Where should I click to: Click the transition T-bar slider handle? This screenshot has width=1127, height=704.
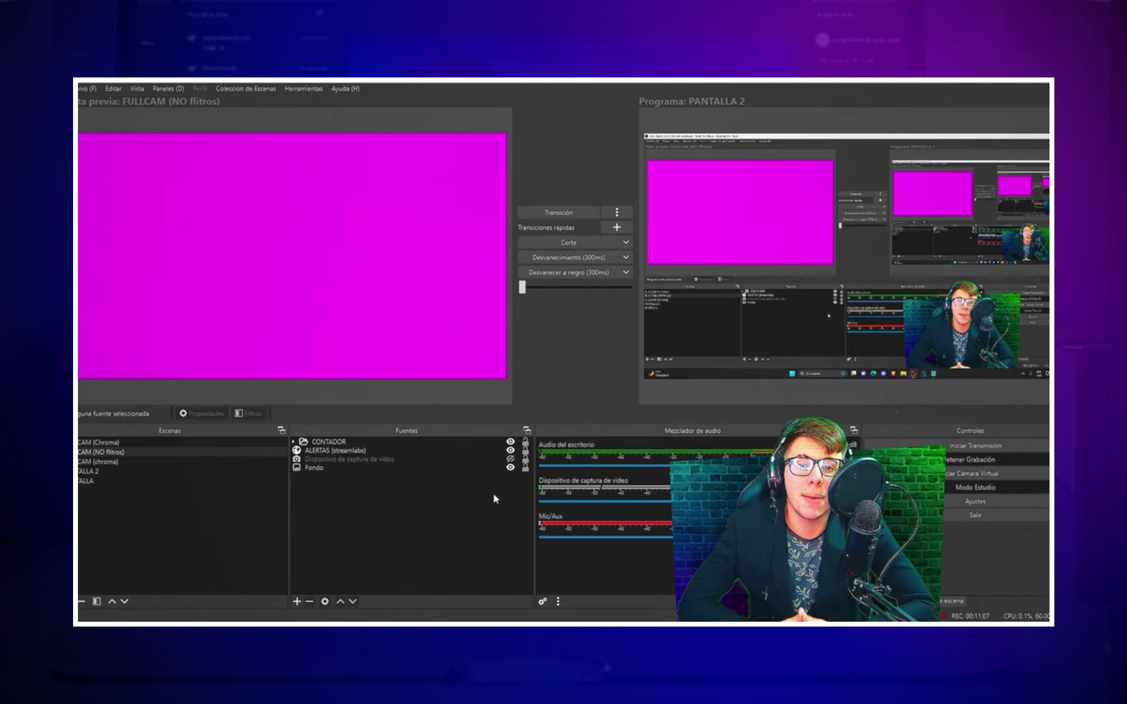click(x=522, y=287)
